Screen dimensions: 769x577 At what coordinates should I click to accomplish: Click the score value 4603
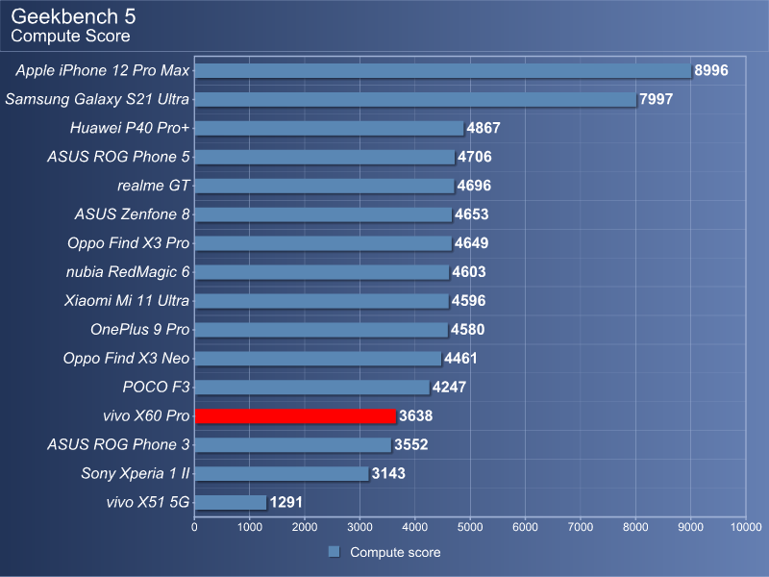(x=469, y=272)
